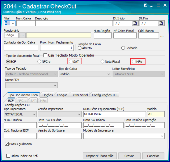The width and height of the screenshot is (170, 162).
Task: Click the Descrição input field
Action: [74, 23]
